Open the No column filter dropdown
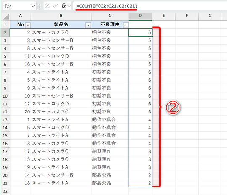227x195 pixels. point(28,25)
